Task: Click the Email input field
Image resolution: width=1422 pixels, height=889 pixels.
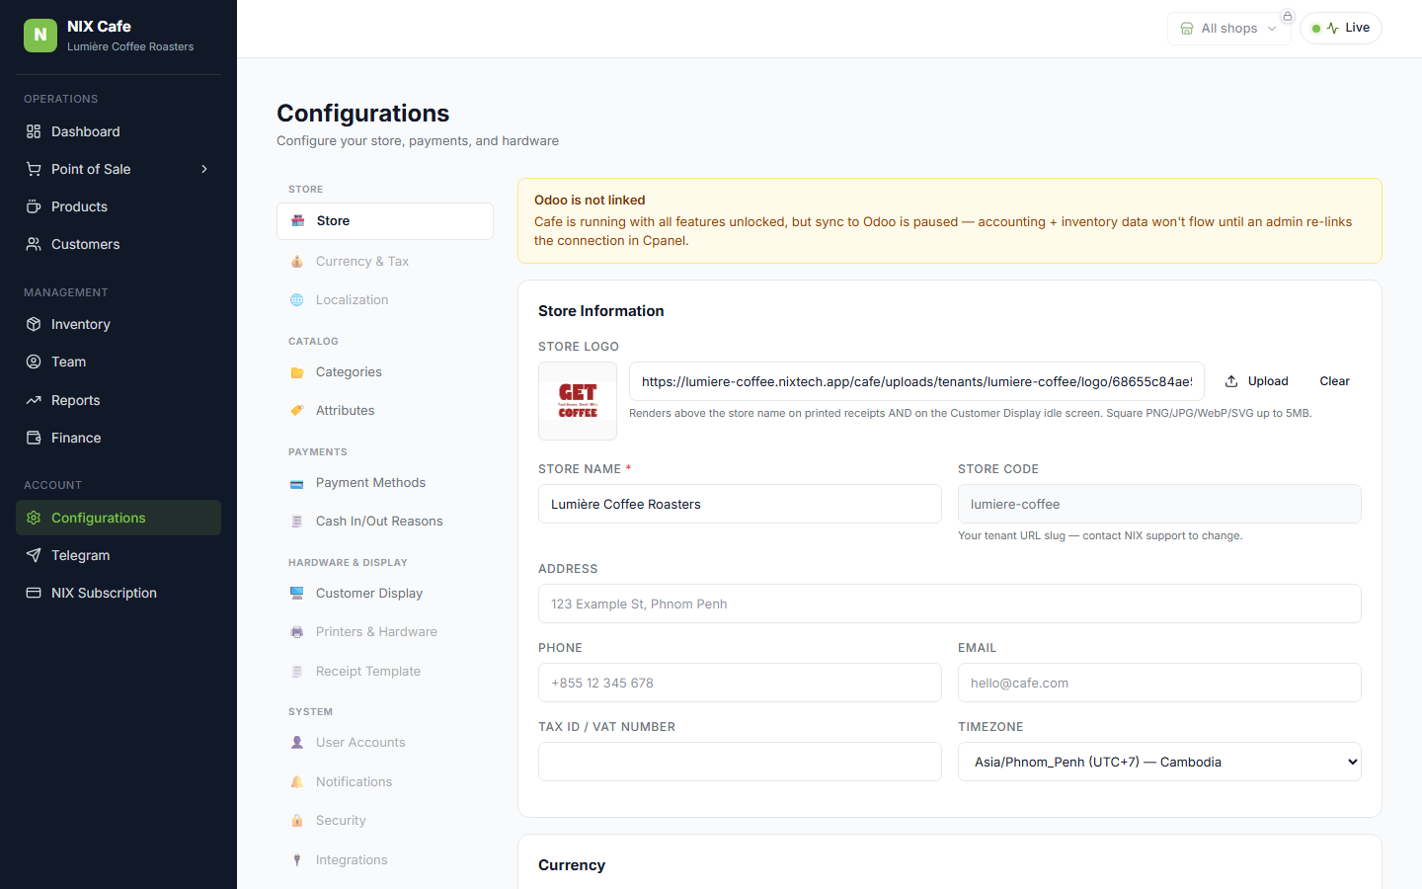Action: tap(1159, 683)
